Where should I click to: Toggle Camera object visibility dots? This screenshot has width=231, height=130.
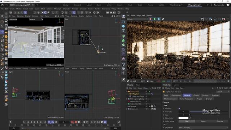tap(148, 106)
